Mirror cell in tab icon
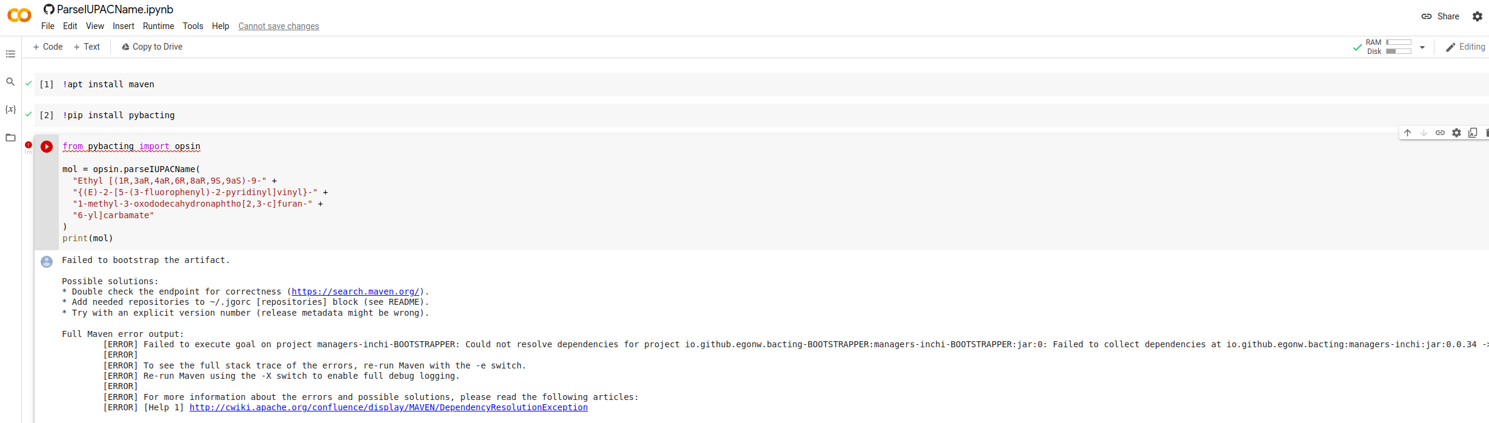Image resolution: width=1489 pixels, height=423 pixels. pyautogui.click(x=1473, y=133)
